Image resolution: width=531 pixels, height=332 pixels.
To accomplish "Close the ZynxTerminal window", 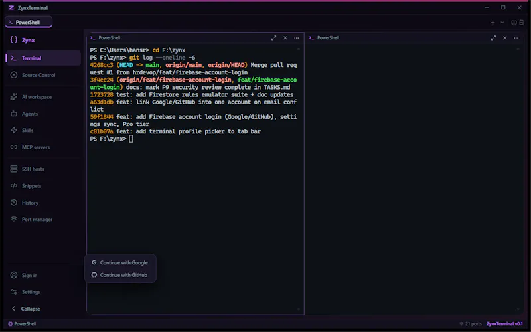I will pos(520,7).
